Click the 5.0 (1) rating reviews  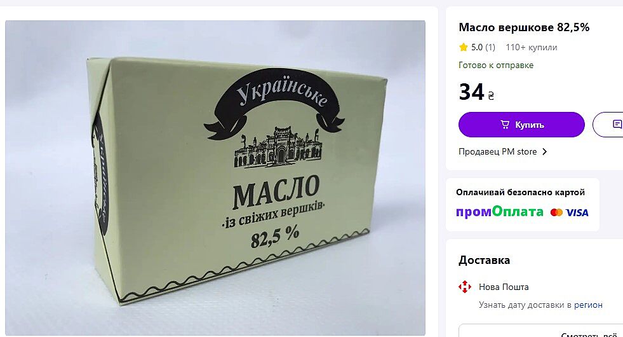(x=483, y=47)
